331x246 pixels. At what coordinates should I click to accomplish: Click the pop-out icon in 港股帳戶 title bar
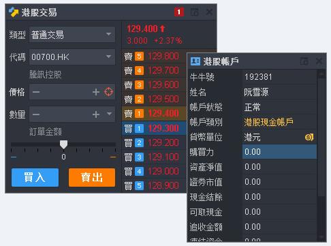pos(304,61)
